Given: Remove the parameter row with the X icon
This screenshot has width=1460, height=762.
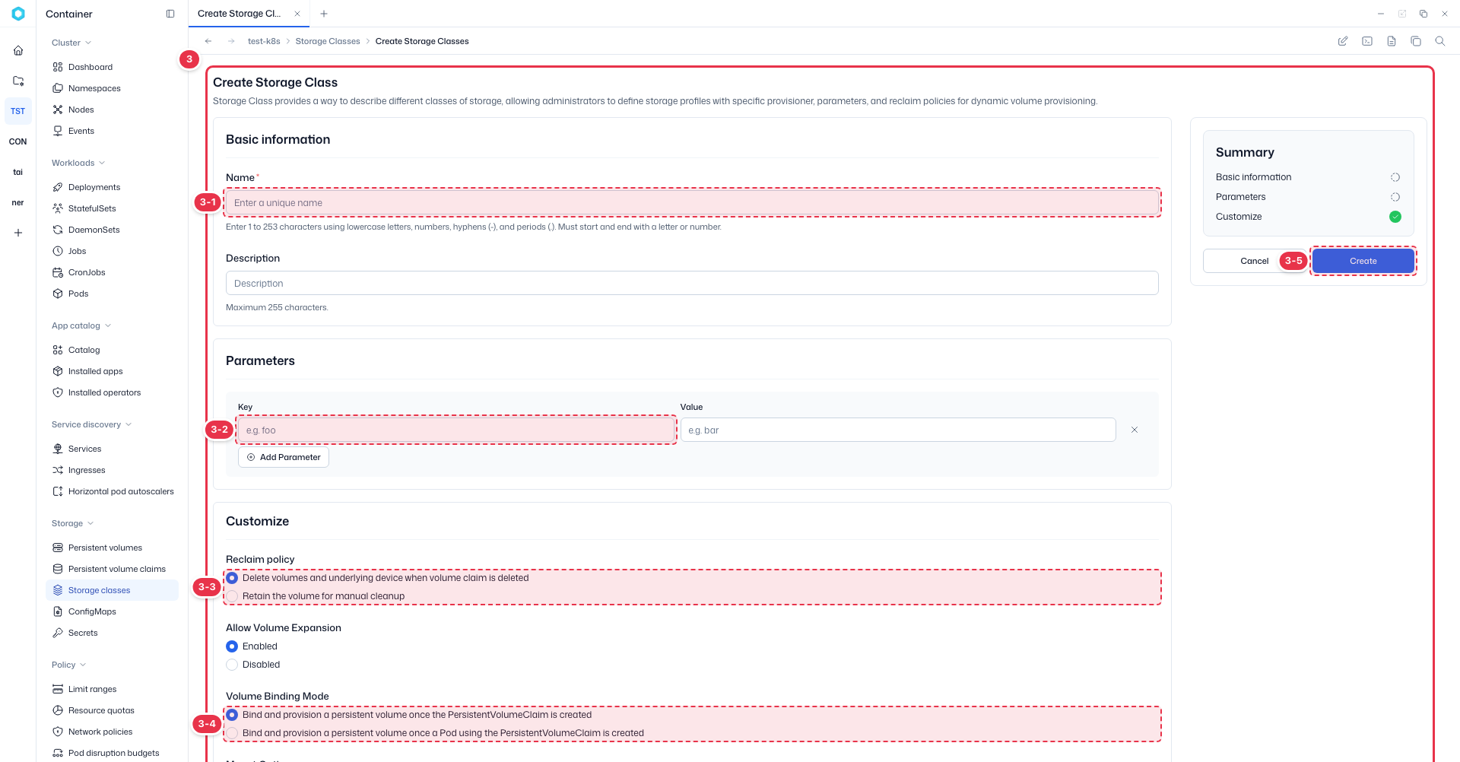Looking at the screenshot, I should [x=1135, y=430].
